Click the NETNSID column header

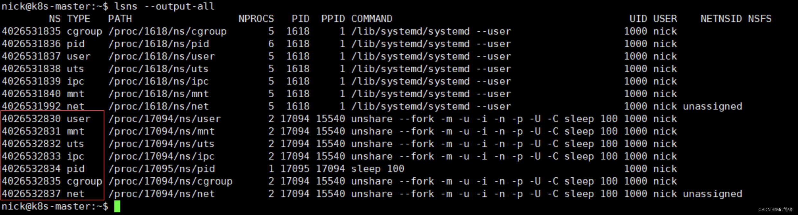[x=721, y=19]
